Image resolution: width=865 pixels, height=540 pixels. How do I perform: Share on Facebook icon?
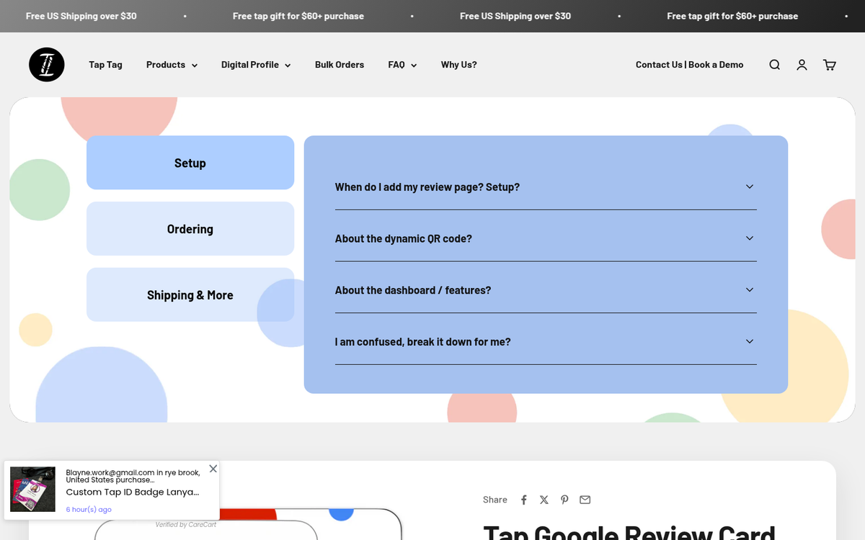point(524,500)
